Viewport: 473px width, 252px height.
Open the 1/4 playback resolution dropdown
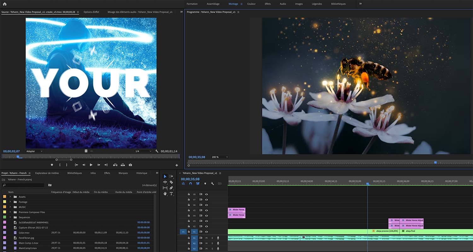tap(143, 151)
